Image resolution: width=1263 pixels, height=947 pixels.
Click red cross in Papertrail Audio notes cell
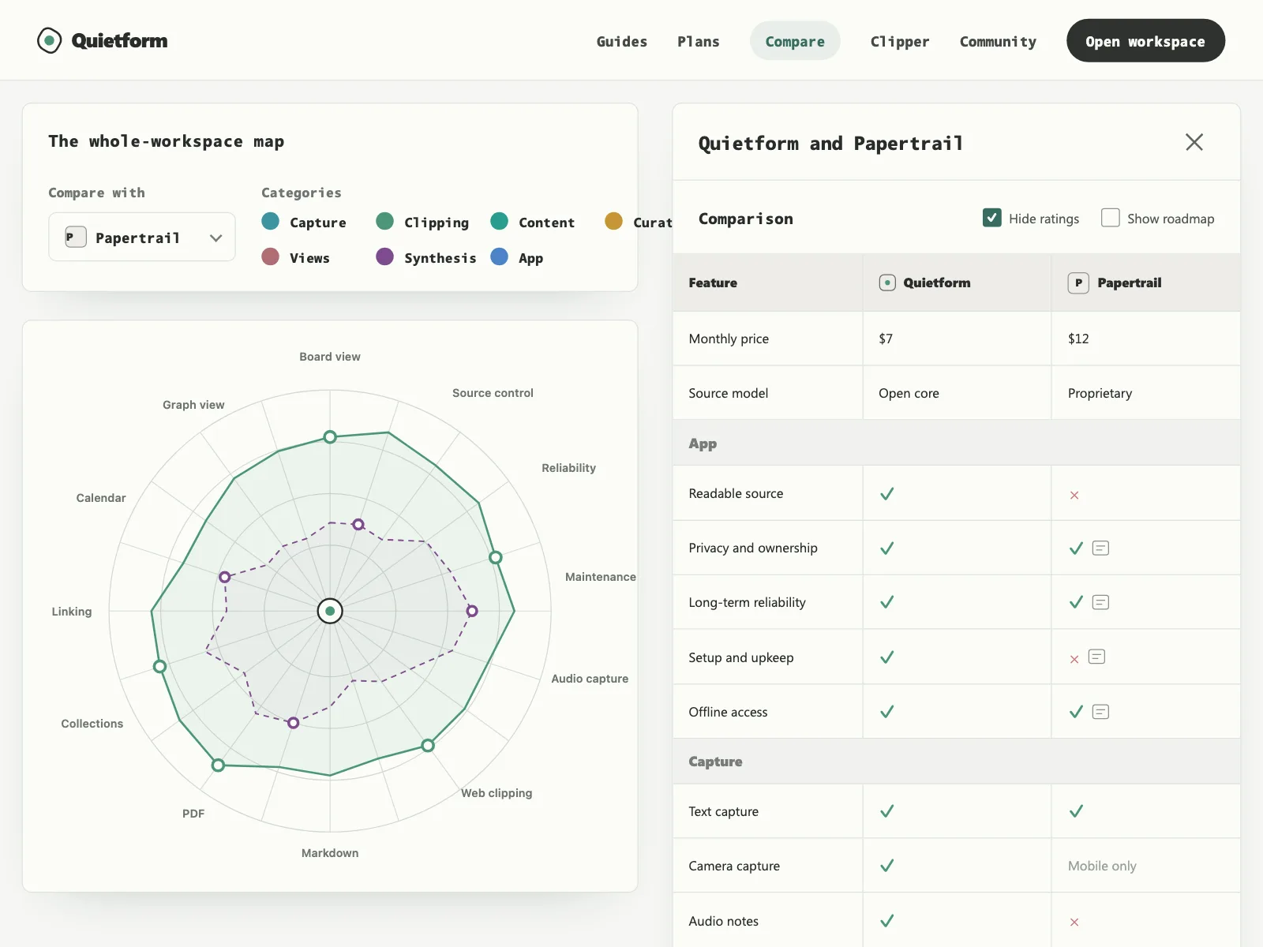1074,922
